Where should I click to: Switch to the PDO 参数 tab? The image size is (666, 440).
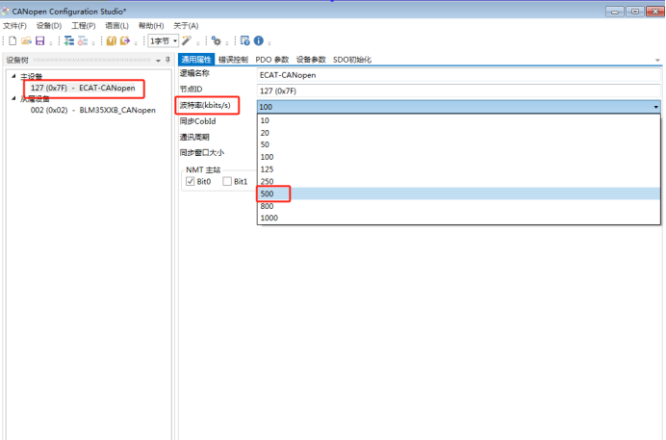pyautogui.click(x=271, y=60)
